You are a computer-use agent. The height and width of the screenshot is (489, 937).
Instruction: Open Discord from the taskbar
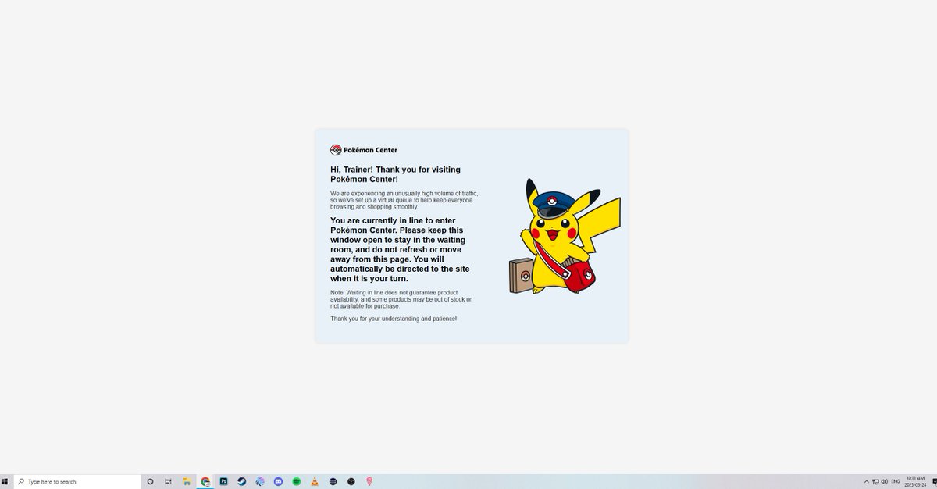tap(278, 481)
